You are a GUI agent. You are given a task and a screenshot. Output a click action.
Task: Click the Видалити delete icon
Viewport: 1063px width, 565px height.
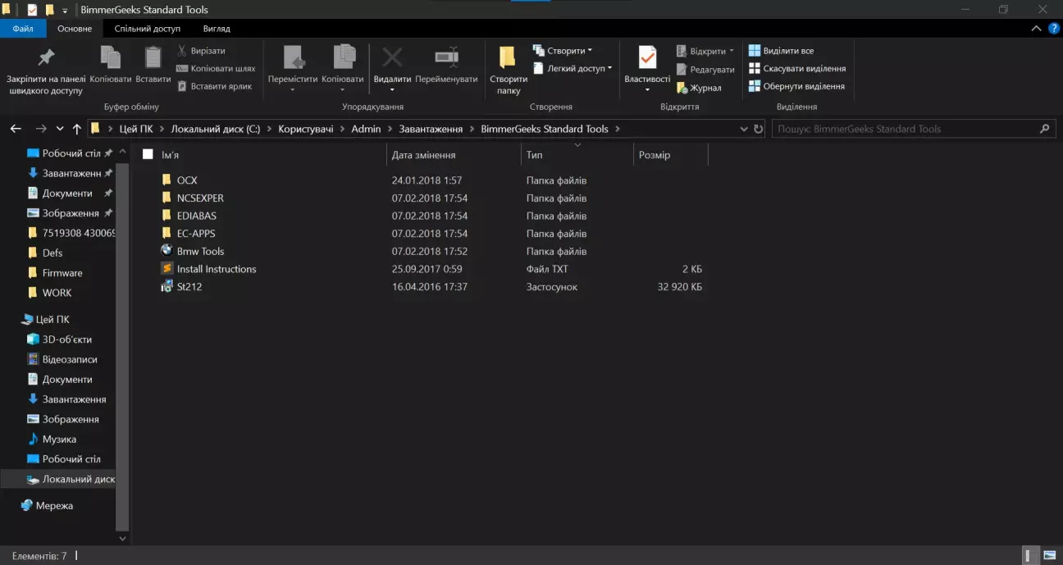click(x=392, y=59)
